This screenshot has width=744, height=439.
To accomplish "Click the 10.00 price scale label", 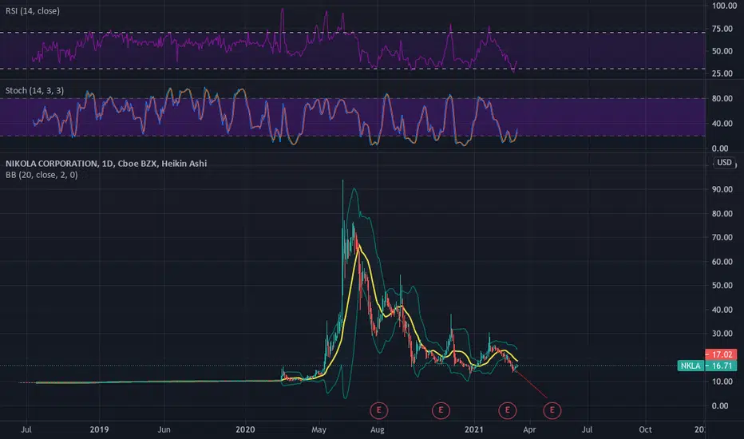I will (x=722, y=382).
